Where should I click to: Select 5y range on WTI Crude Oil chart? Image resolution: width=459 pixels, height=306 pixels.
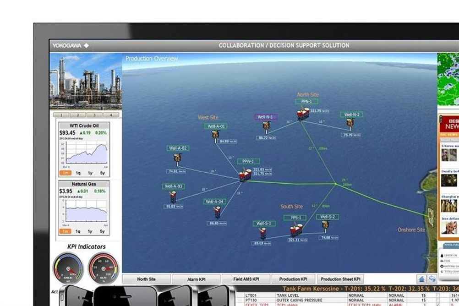pos(103,173)
